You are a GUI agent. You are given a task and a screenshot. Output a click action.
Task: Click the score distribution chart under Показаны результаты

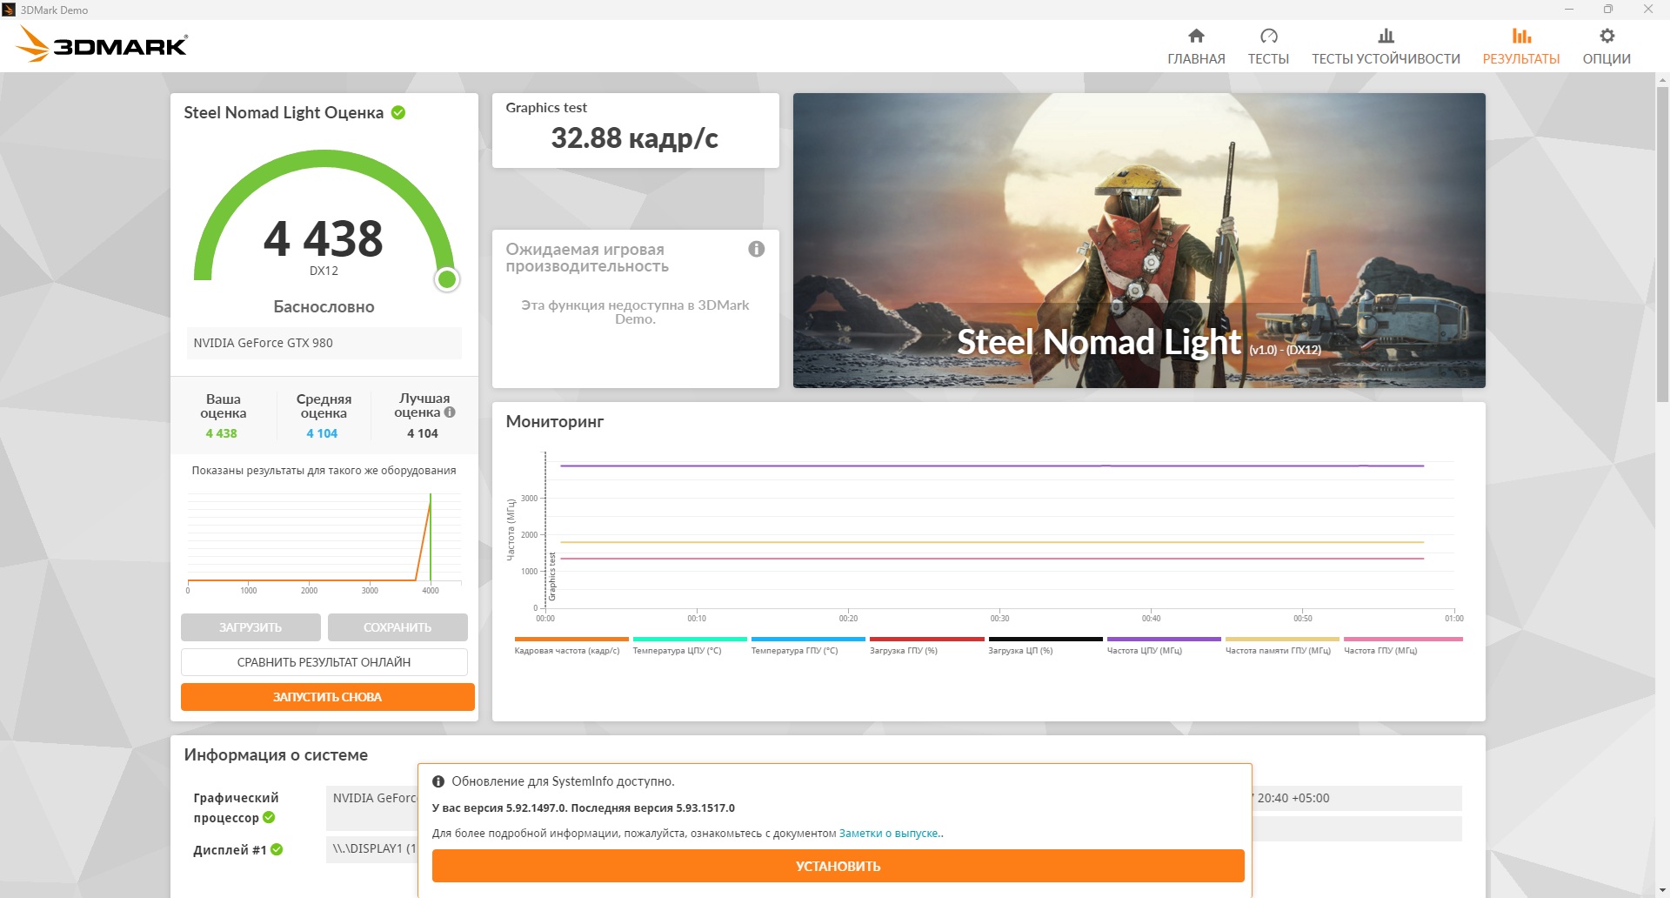(x=324, y=541)
